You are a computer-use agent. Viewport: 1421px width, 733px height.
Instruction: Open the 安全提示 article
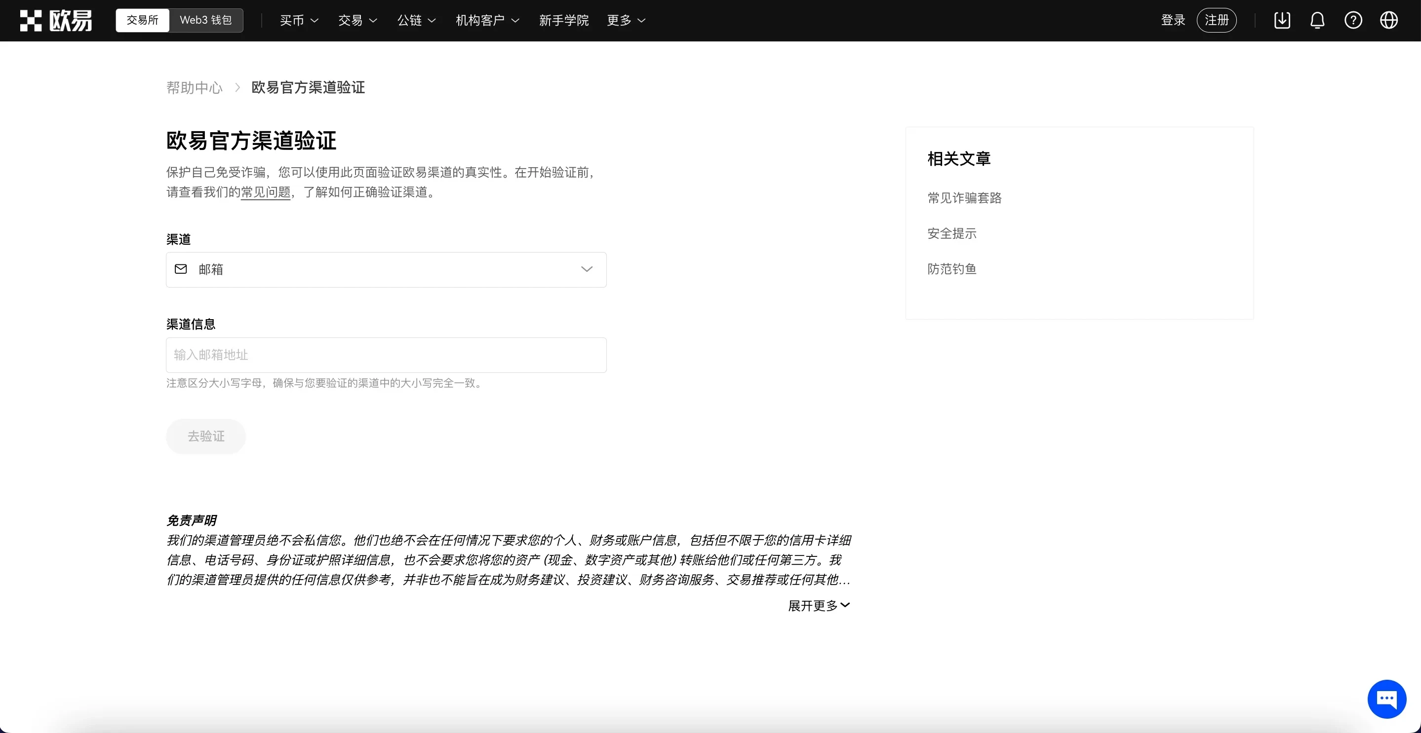click(x=951, y=234)
